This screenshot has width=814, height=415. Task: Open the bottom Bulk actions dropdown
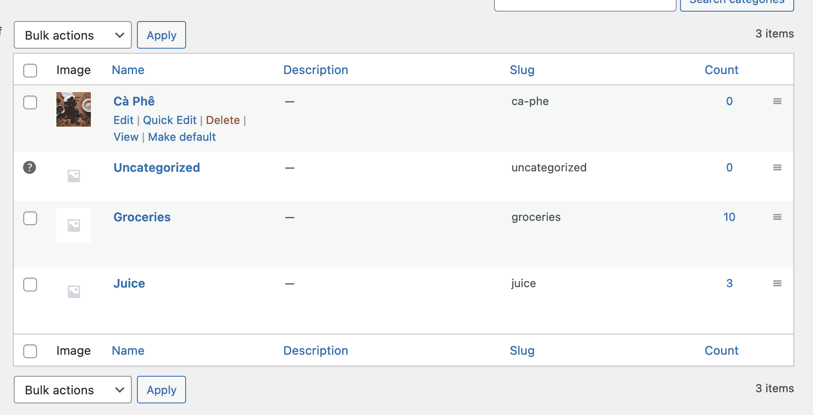point(73,390)
